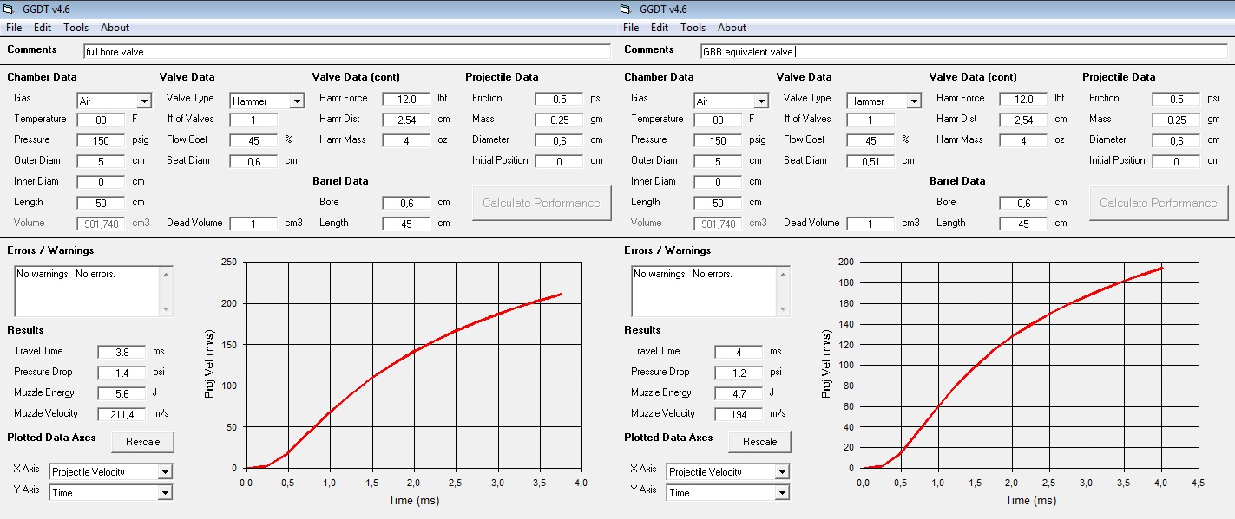Image resolution: width=1235 pixels, height=519 pixels.
Task: Expand the Valve Type dropdown in the GBB equivalent window
Action: point(913,101)
